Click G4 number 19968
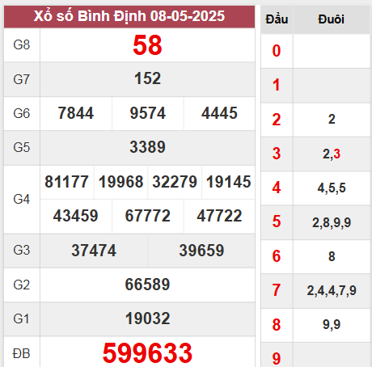 [120, 182]
